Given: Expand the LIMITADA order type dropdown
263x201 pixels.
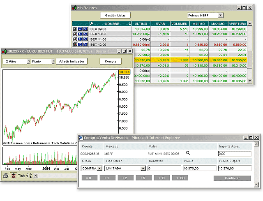Looking at the screenshot, I should coord(143,169).
